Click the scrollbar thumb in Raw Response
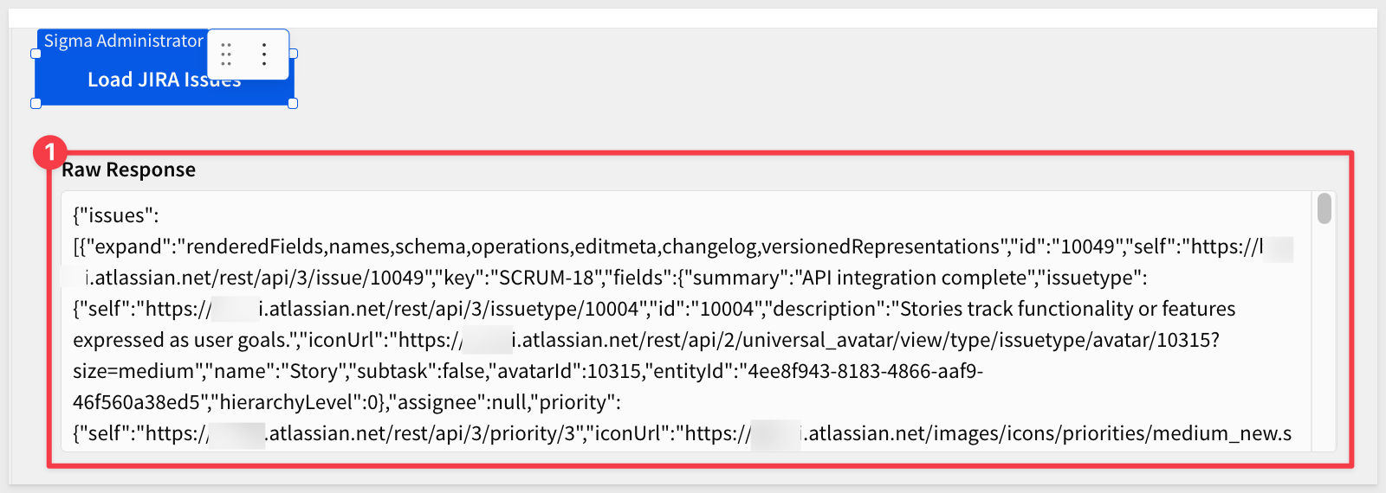Viewport: 1386px width, 493px height. tap(1324, 208)
